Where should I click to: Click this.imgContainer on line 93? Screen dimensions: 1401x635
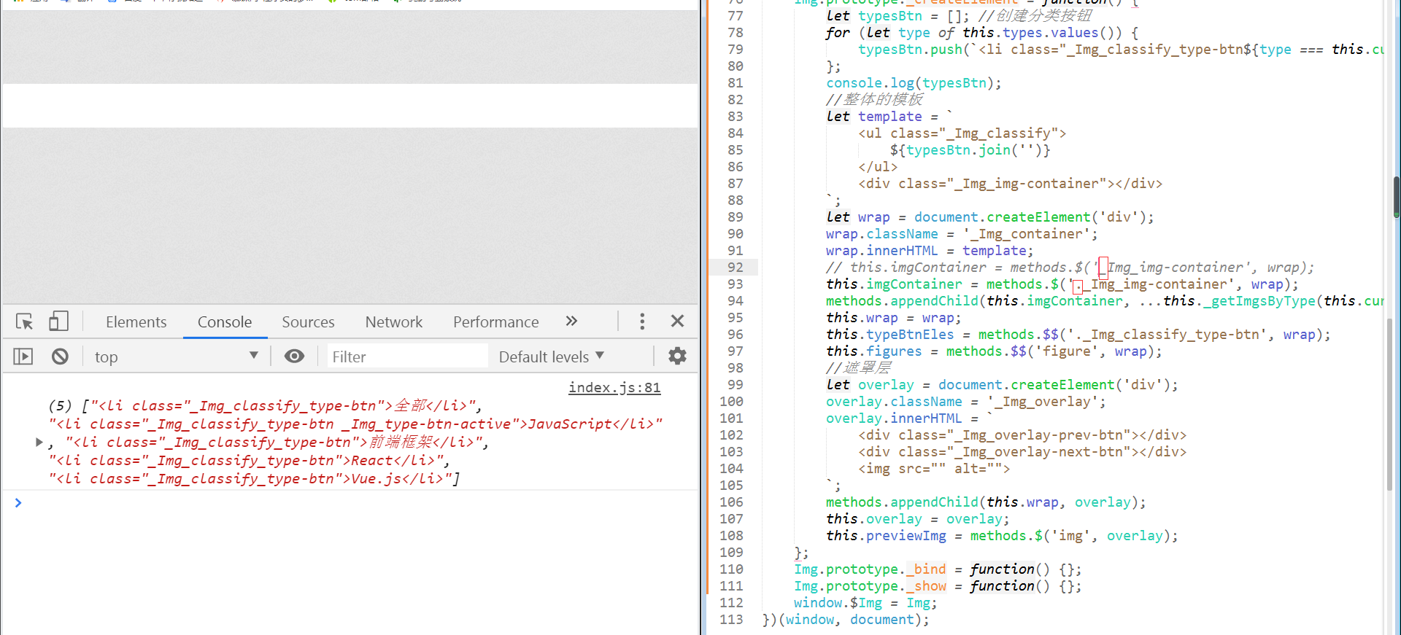point(894,284)
